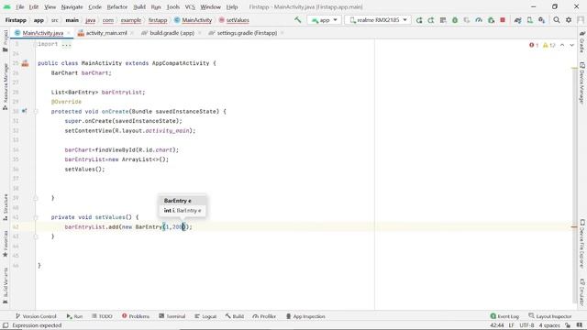Click the warnings count indicator
Image resolution: width=587 pixels, height=330 pixels.
pyautogui.click(x=548, y=45)
